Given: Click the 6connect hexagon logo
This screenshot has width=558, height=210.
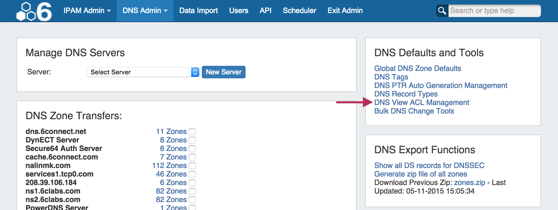Looking at the screenshot, I should (34, 11).
